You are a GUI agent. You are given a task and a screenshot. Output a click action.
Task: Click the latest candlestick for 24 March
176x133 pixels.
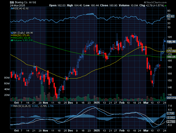click(x=165, y=41)
